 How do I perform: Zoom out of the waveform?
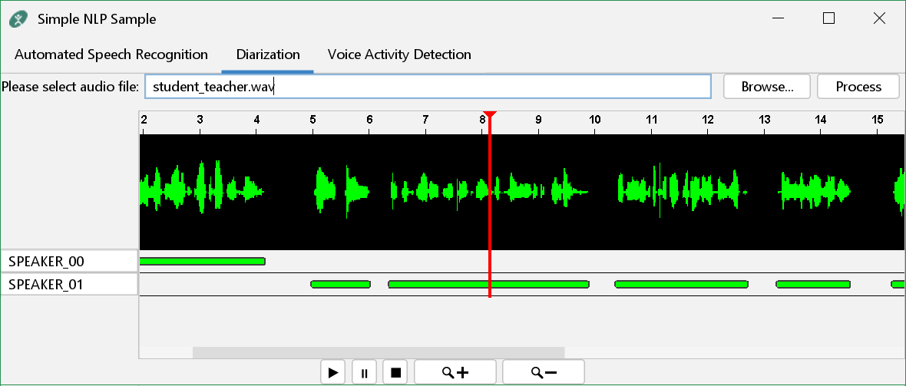click(543, 372)
